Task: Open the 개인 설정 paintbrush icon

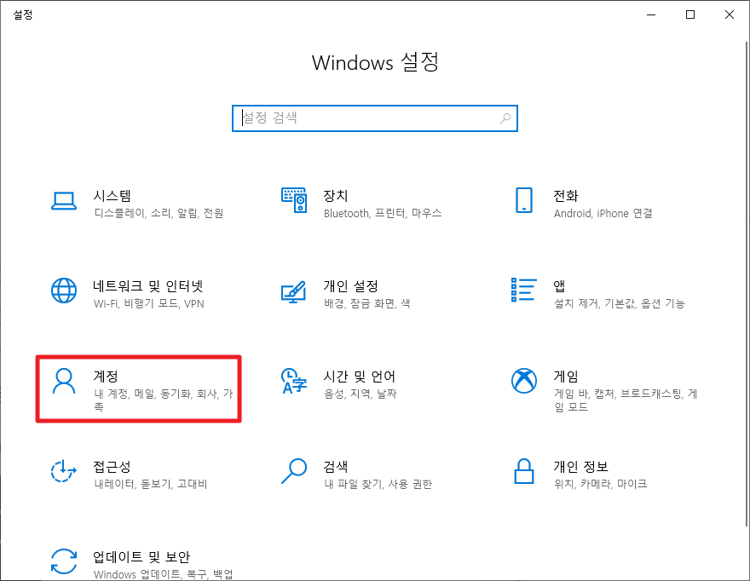Action: pyautogui.click(x=294, y=291)
